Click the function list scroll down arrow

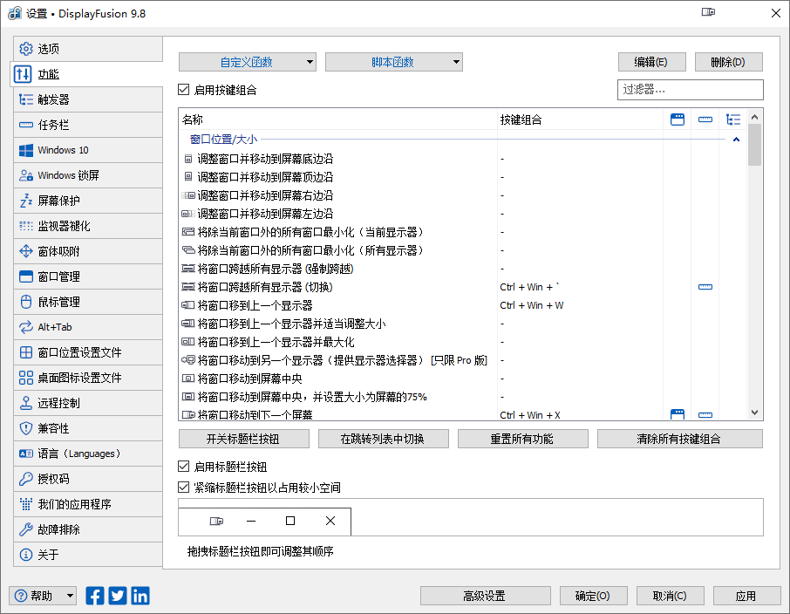point(754,413)
